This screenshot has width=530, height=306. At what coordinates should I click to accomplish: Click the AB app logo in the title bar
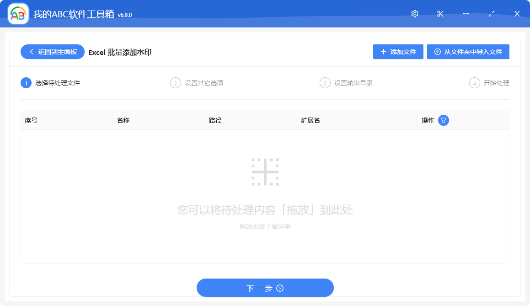pyautogui.click(x=18, y=13)
